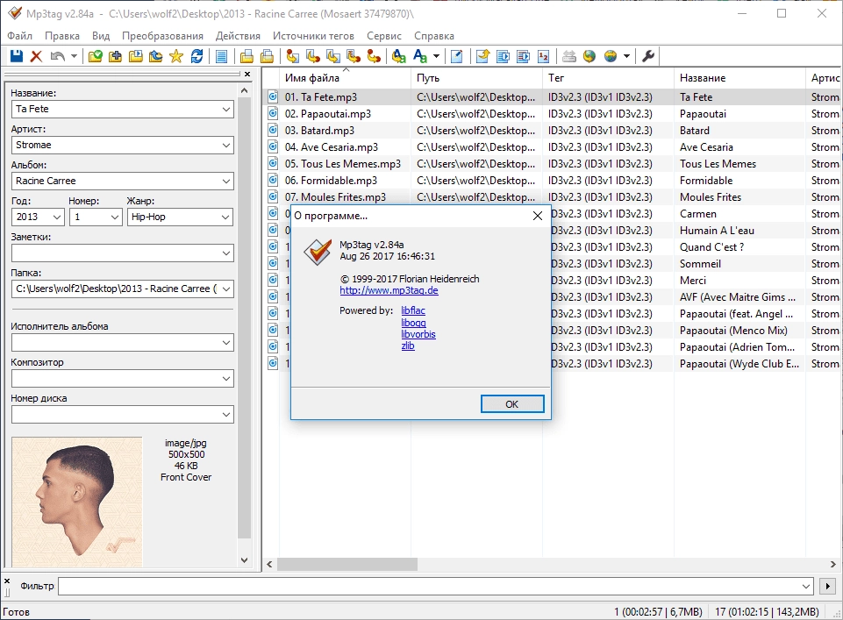Expand the Альбом dropdown showing Racine Carree

[226, 181]
